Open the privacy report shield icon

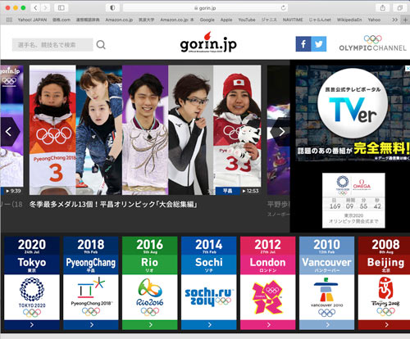pyautogui.click(x=112, y=8)
